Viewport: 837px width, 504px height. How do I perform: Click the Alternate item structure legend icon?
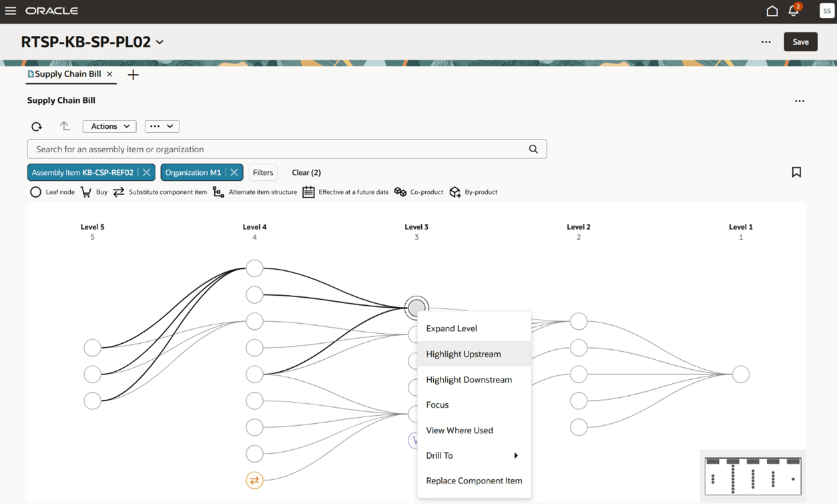[x=218, y=192]
